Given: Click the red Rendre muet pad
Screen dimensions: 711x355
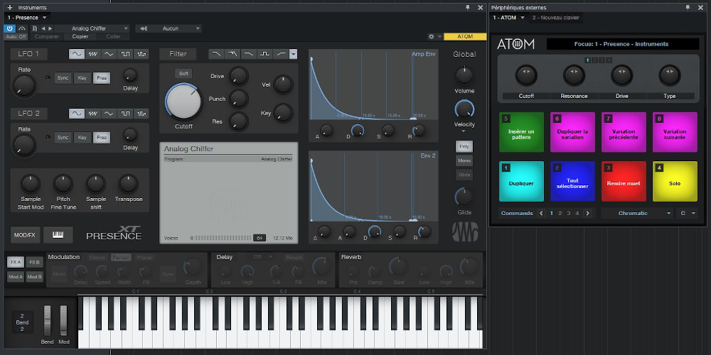Looking at the screenshot, I should [624, 181].
